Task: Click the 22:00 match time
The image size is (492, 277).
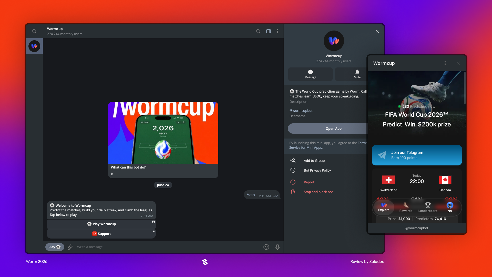Action: click(x=417, y=181)
